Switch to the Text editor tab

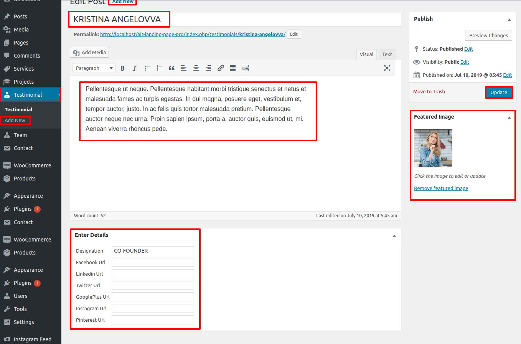click(x=387, y=55)
